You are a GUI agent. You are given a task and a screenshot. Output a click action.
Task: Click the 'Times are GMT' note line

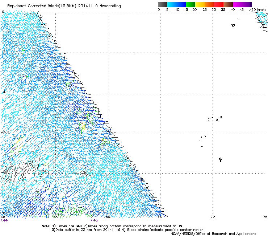tap(112, 226)
